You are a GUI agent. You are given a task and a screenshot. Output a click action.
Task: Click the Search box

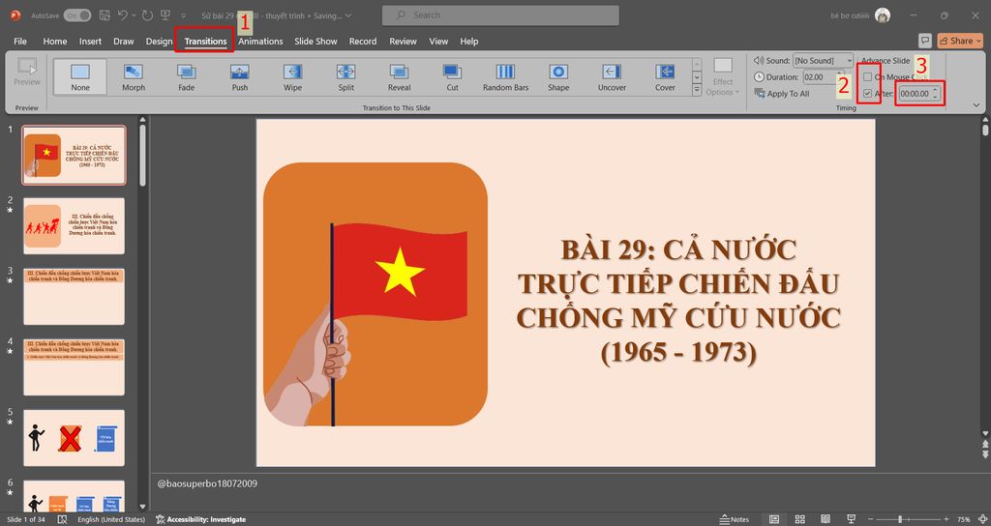click(x=500, y=15)
